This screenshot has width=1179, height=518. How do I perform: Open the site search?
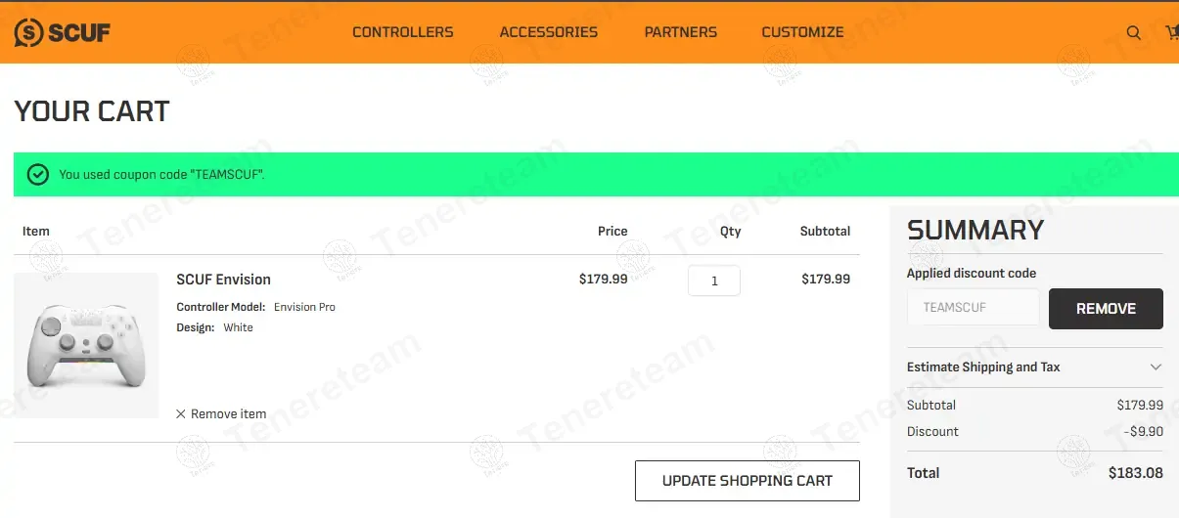1133,32
